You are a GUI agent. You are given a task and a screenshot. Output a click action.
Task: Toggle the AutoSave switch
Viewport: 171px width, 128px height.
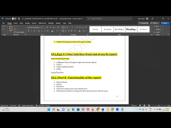14,19
